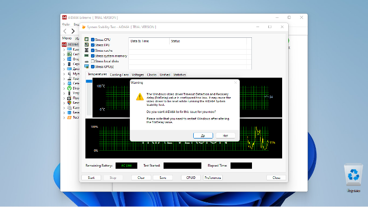This screenshot has width=368, height=207.
Task: Select the network icon of the Сет… row
Action: (69, 83)
